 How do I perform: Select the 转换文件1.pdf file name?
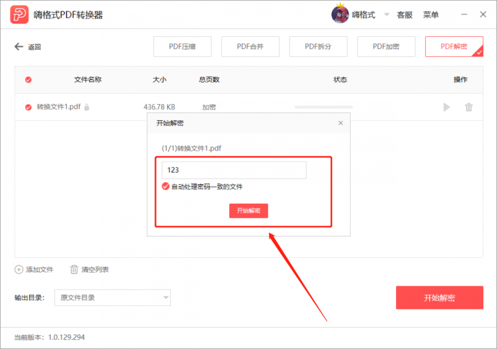point(59,107)
